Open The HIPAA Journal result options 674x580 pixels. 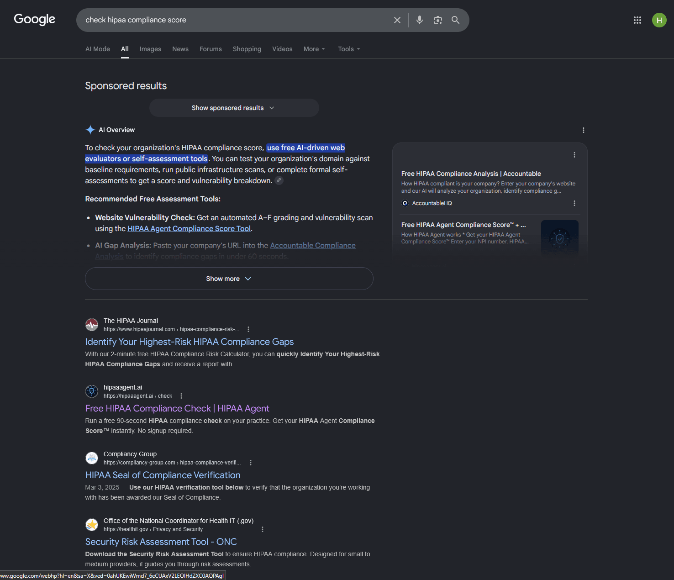(x=248, y=329)
